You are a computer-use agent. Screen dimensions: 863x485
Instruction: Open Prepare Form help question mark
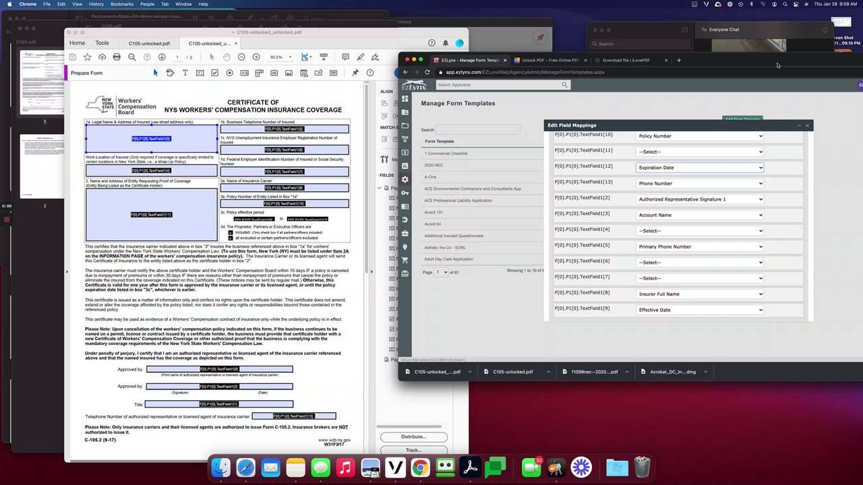tap(369, 73)
